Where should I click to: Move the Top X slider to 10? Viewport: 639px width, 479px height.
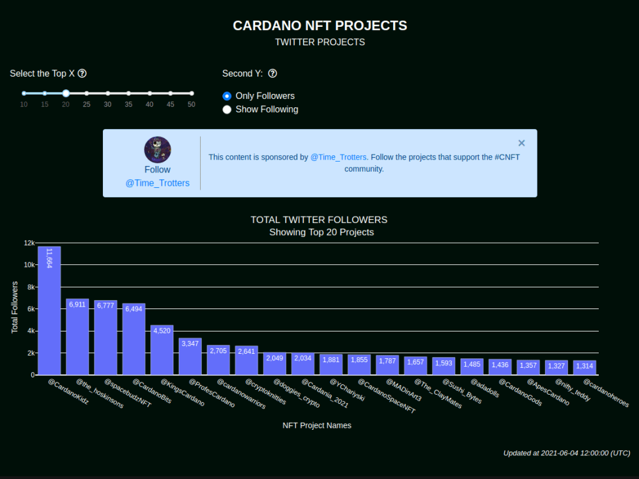(x=24, y=93)
